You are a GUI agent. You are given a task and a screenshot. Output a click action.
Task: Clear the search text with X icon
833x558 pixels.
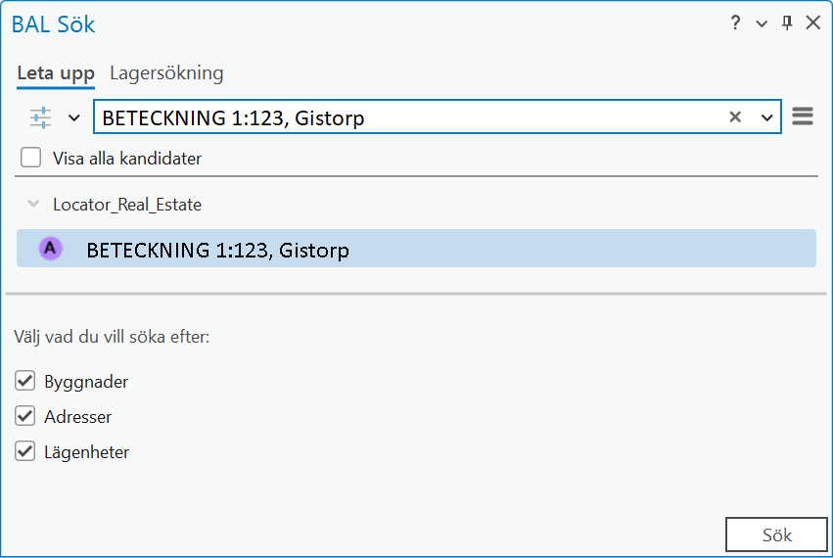(735, 117)
